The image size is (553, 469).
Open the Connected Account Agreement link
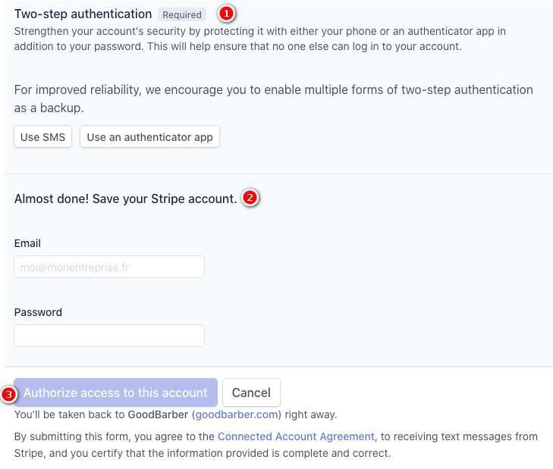296,436
